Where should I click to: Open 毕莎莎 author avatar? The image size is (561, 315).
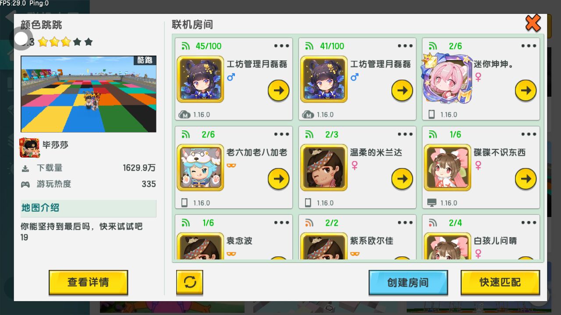[30, 147]
